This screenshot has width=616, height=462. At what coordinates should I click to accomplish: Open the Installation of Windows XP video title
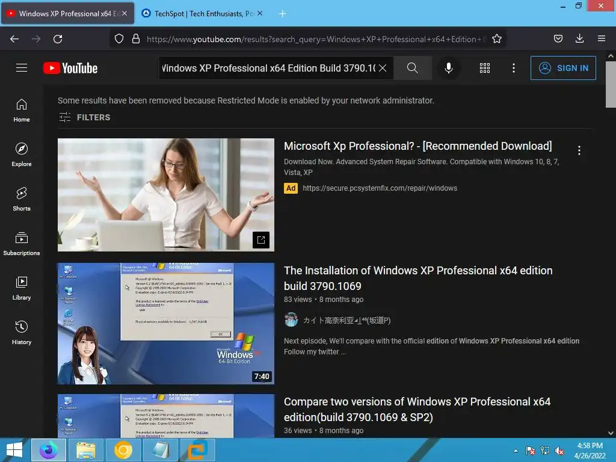[x=418, y=278]
